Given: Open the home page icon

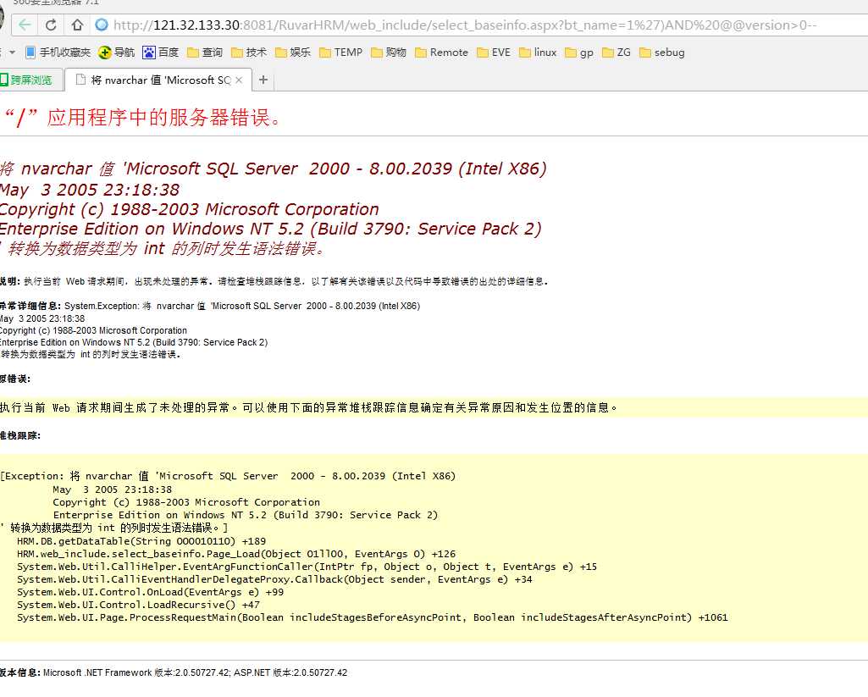Looking at the screenshot, I should coord(78,25).
